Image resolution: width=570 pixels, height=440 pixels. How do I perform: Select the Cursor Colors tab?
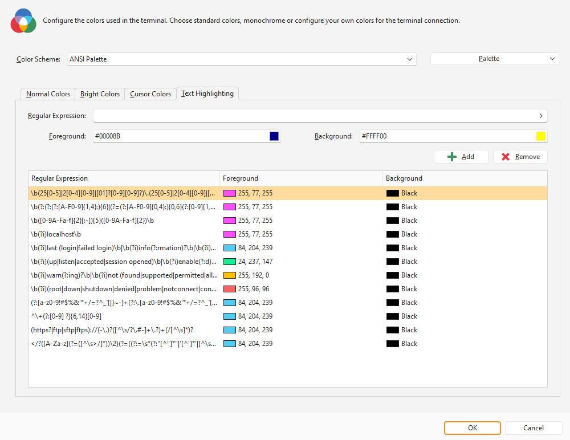[x=150, y=94]
